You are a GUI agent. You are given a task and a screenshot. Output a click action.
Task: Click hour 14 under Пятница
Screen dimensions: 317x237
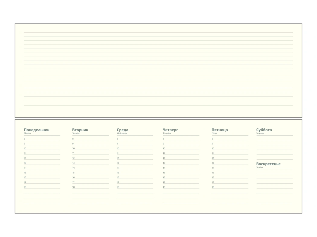point(213,168)
